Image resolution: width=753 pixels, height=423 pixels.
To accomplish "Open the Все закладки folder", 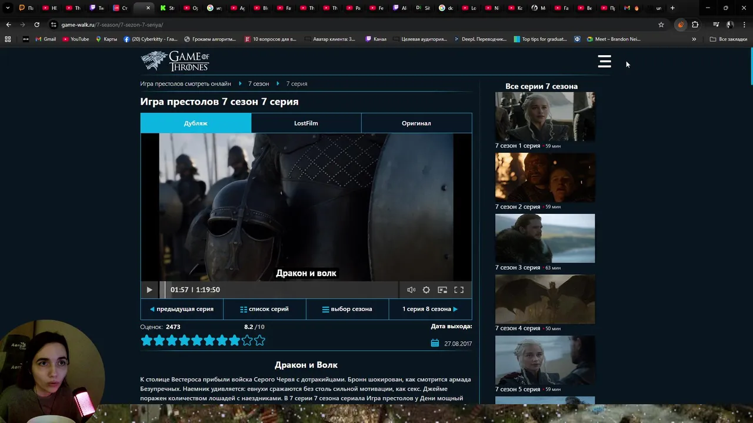I will pyautogui.click(x=728, y=39).
